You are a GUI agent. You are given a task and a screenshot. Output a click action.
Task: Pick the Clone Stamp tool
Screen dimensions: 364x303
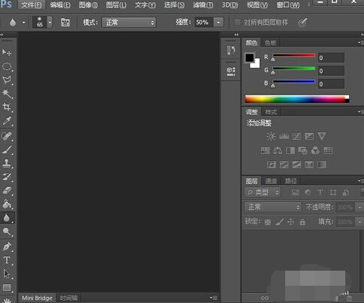[x=7, y=163]
